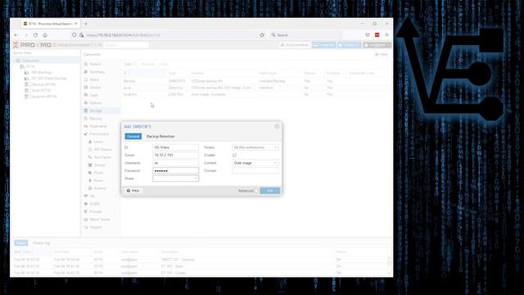Open a new browser tab
Viewport: 524px width, 295px height.
[x=86, y=24]
